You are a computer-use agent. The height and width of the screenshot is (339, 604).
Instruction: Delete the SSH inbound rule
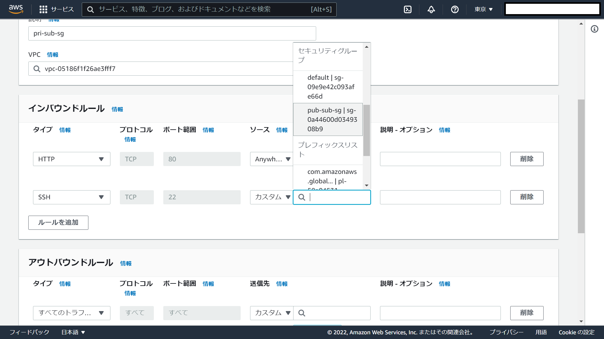pos(527,197)
